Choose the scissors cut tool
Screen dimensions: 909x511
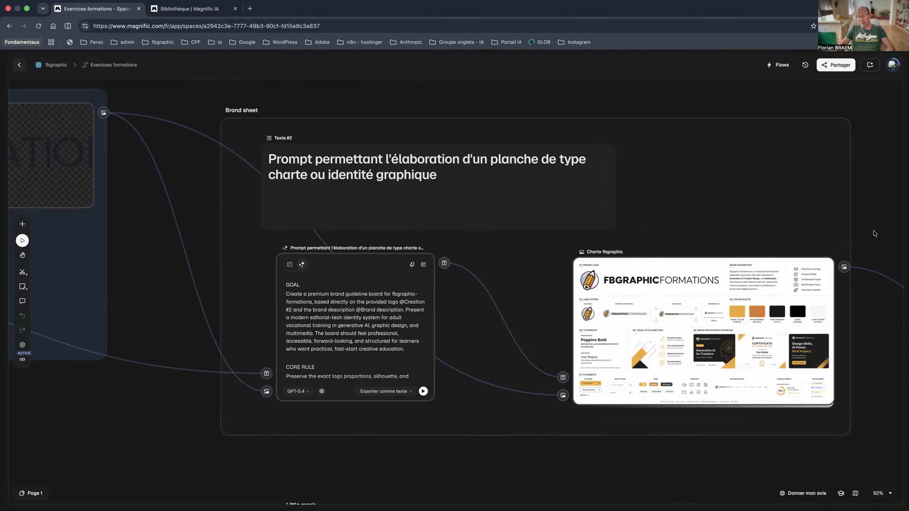22,272
